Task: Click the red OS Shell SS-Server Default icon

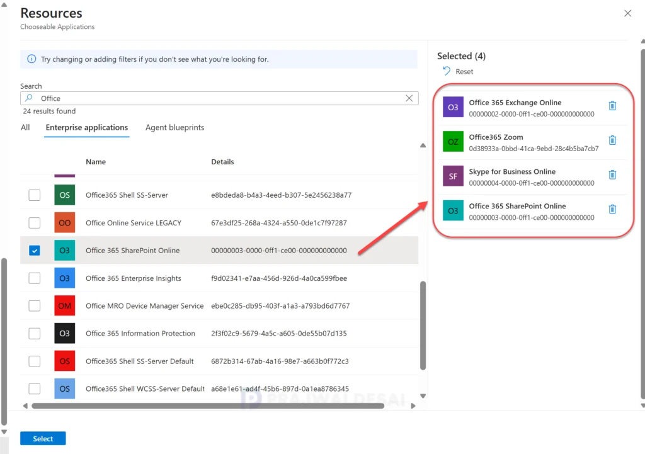Action: (65, 361)
